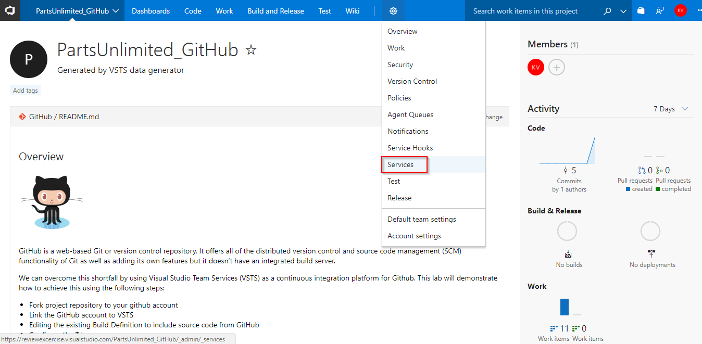Select Policies in settings menu
The width and height of the screenshot is (702, 344).
[x=433, y=98]
